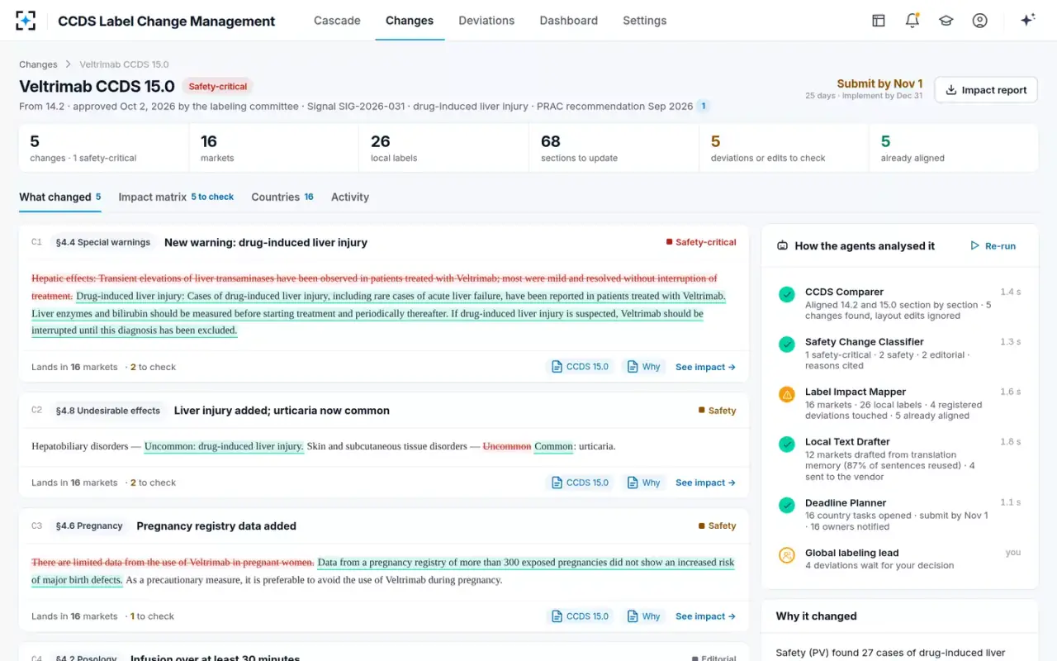The height and width of the screenshot is (661, 1057).
Task: Switch to the Countries tab
Action: (282, 197)
